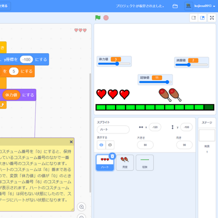Click the 経験値 monitor value 11
The height and width of the screenshot is (218, 218).
coord(157,77)
